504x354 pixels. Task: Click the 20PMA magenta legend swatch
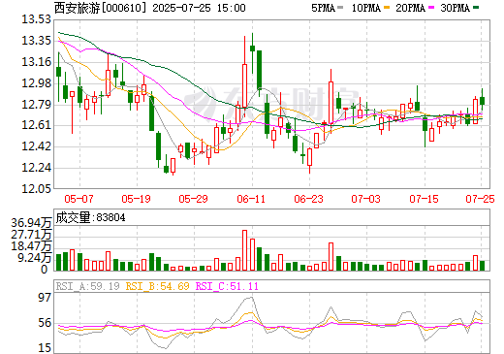431,8
